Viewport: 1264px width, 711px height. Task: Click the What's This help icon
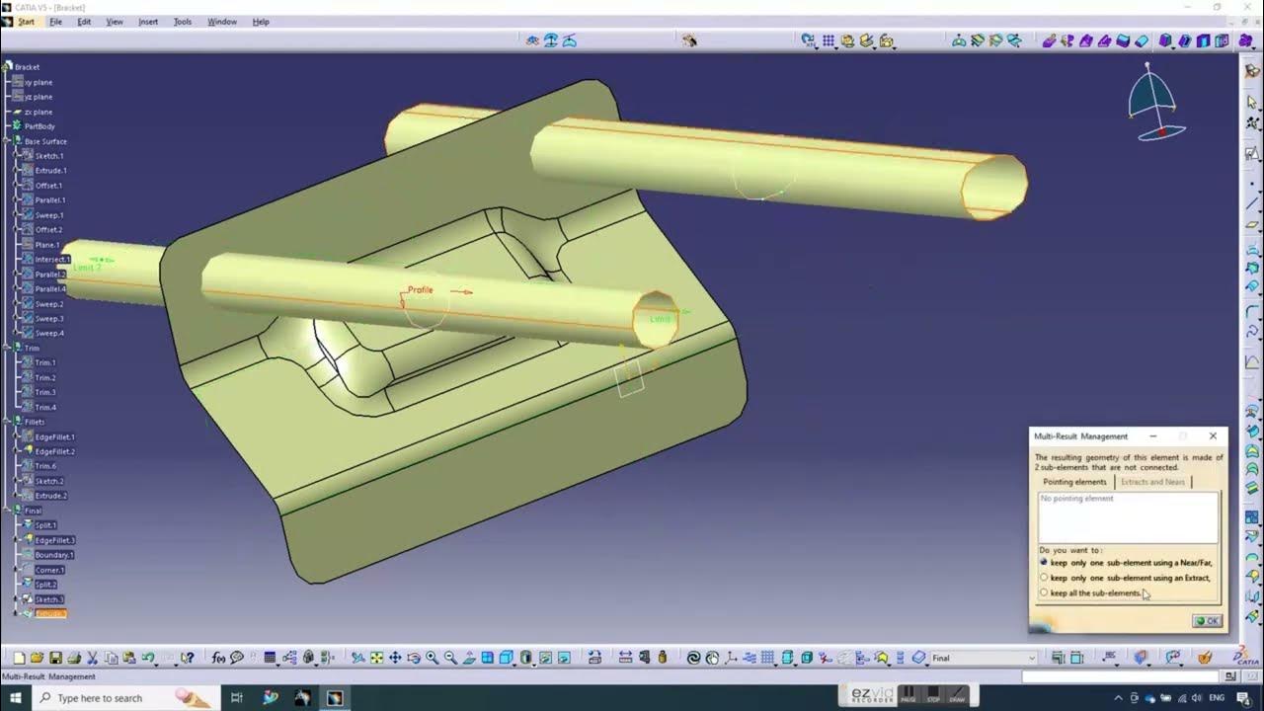[x=188, y=658]
